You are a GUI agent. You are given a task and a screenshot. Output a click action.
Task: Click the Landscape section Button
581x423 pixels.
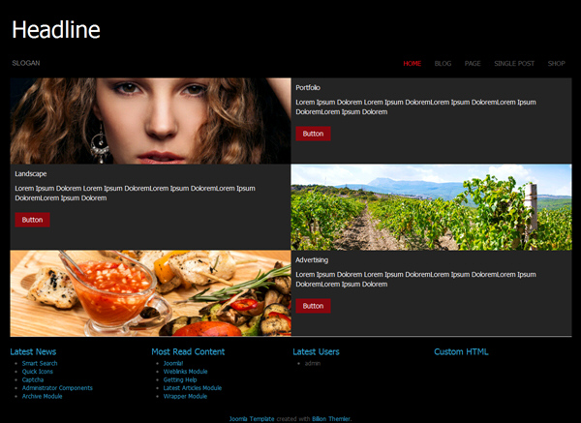[x=32, y=220]
